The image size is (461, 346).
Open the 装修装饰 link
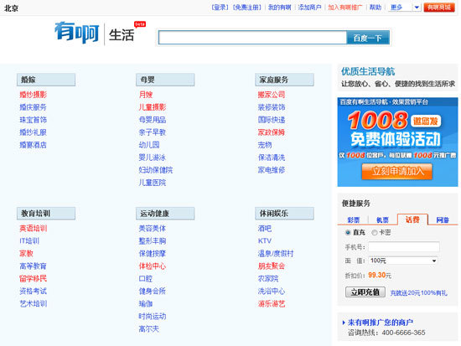(272, 107)
